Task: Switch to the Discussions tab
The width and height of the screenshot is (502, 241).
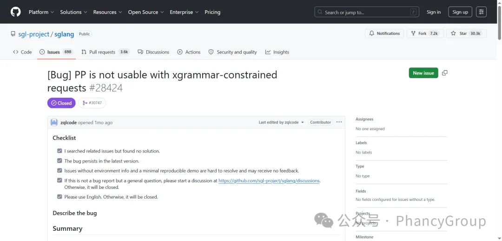Action: [x=153, y=52]
